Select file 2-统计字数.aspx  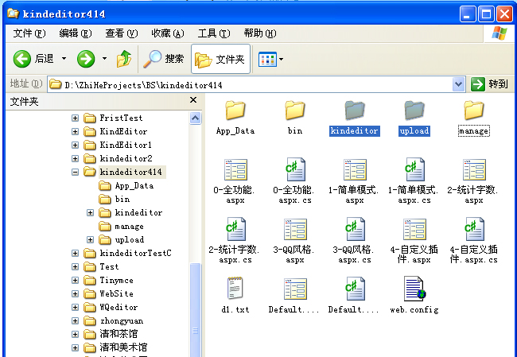point(474,181)
